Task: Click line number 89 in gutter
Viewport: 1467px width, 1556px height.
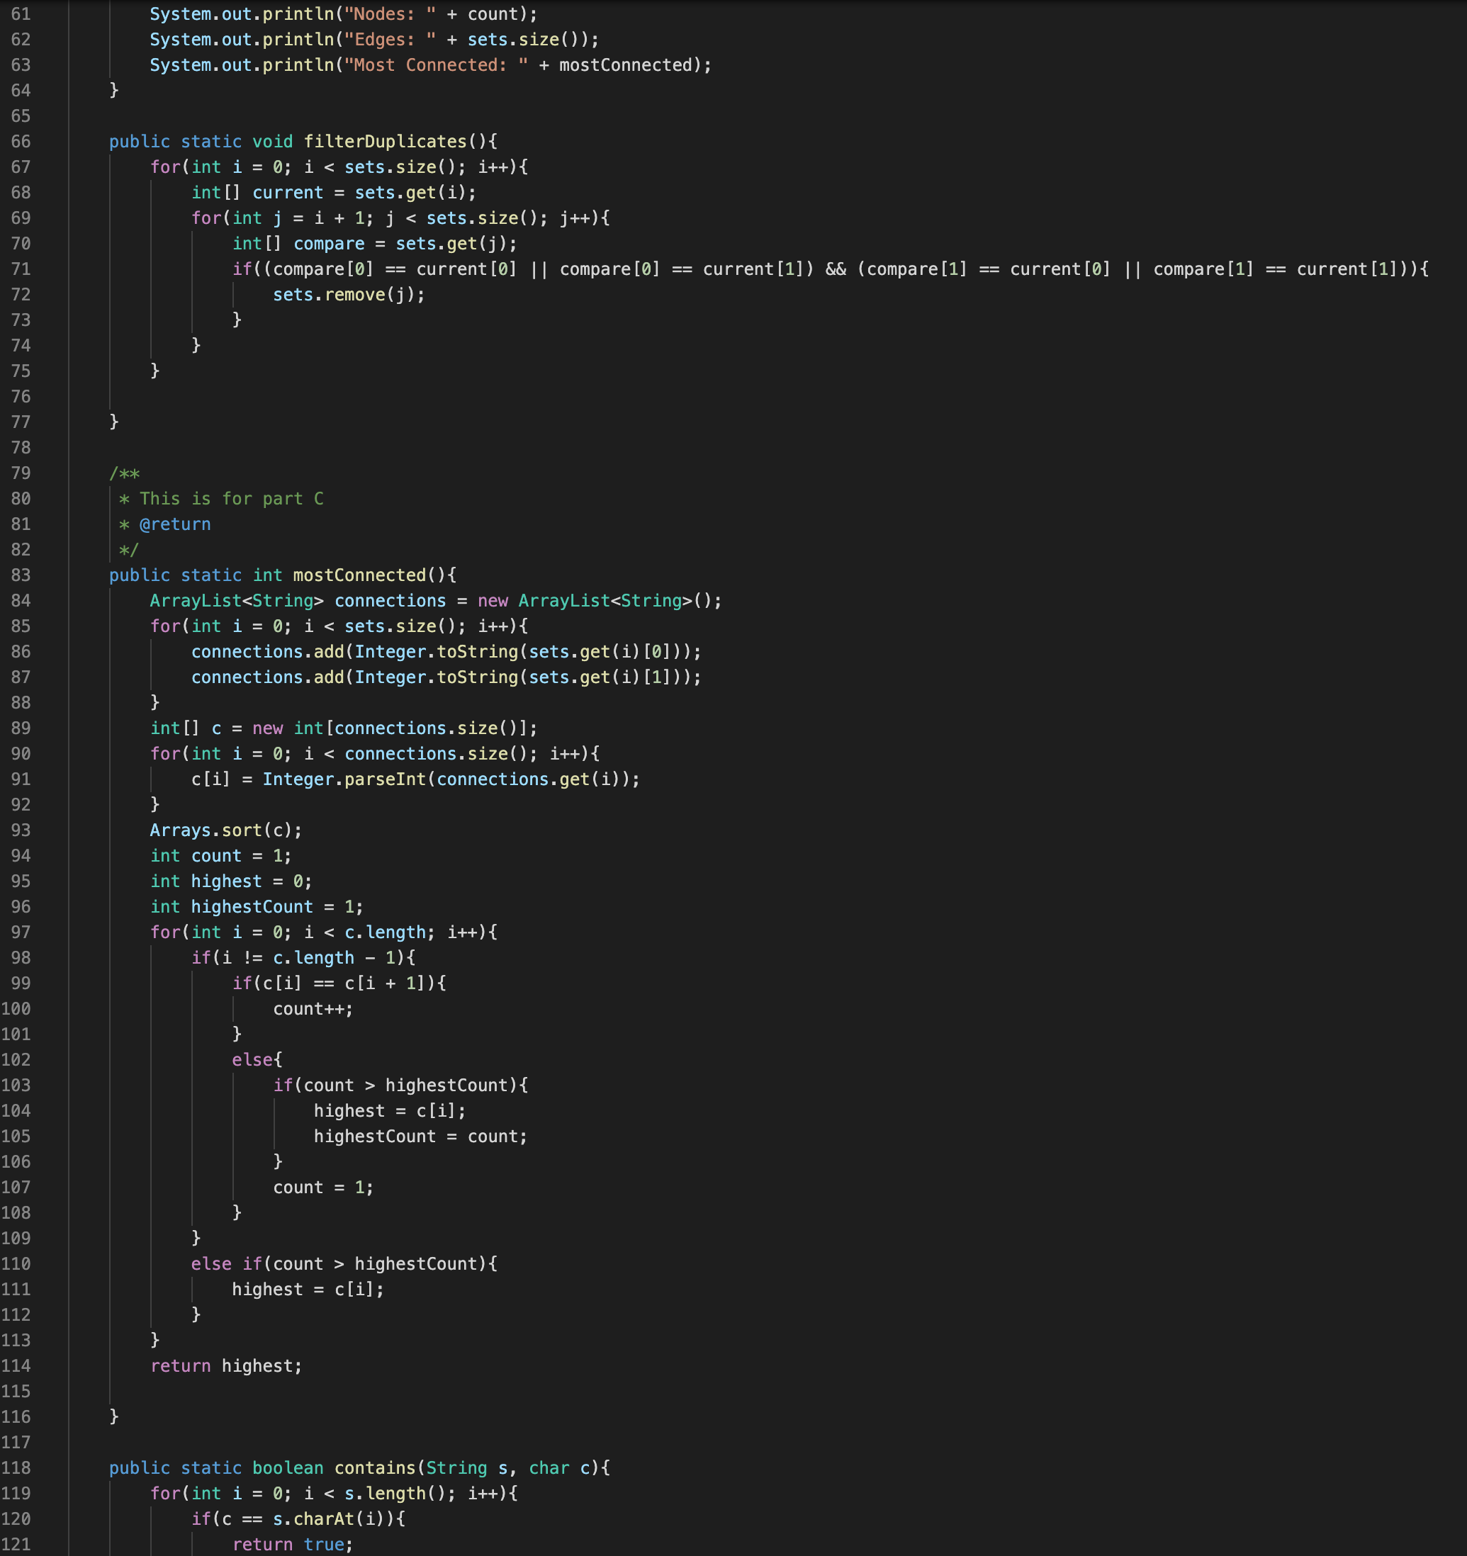Action: (21, 728)
